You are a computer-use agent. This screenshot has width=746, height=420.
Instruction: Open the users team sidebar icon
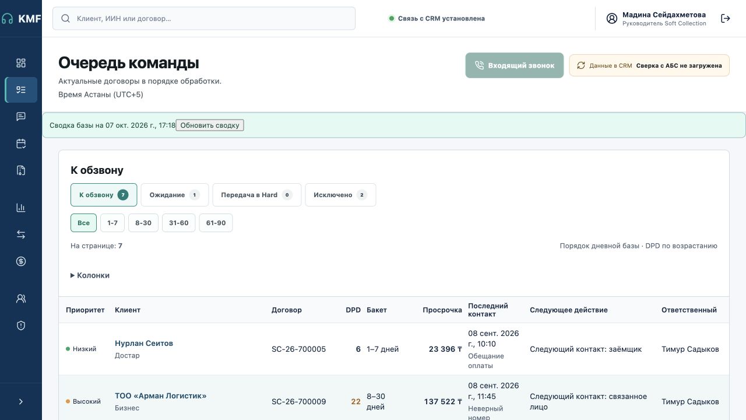21,299
